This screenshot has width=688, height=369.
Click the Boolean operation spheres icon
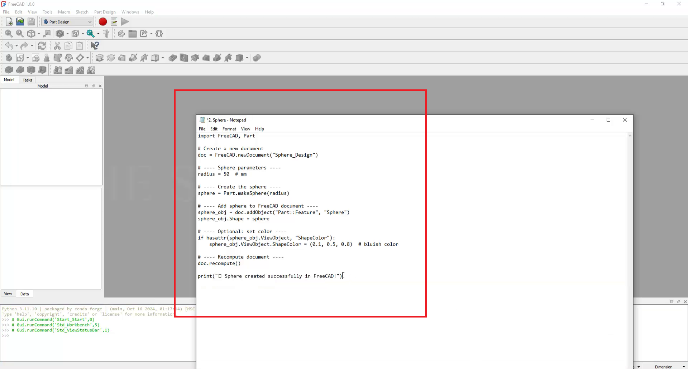(257, 58)
